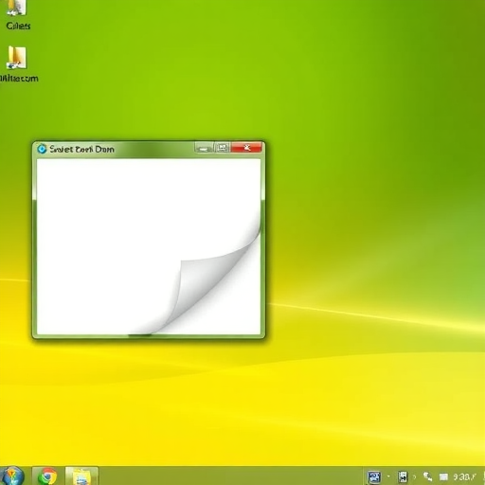Maximize the small white window
Screen dimensions: 485x485
tap(223, 148)
